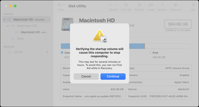
Task: Remove volume with the minus icon
Action: point(116,5)
